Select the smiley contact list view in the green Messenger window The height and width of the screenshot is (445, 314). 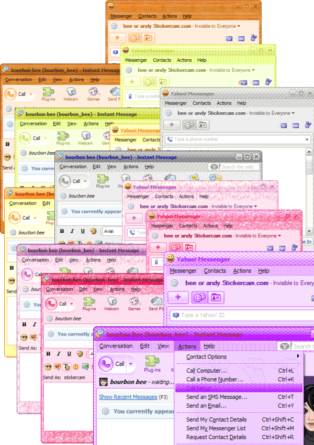click(149, 82)
